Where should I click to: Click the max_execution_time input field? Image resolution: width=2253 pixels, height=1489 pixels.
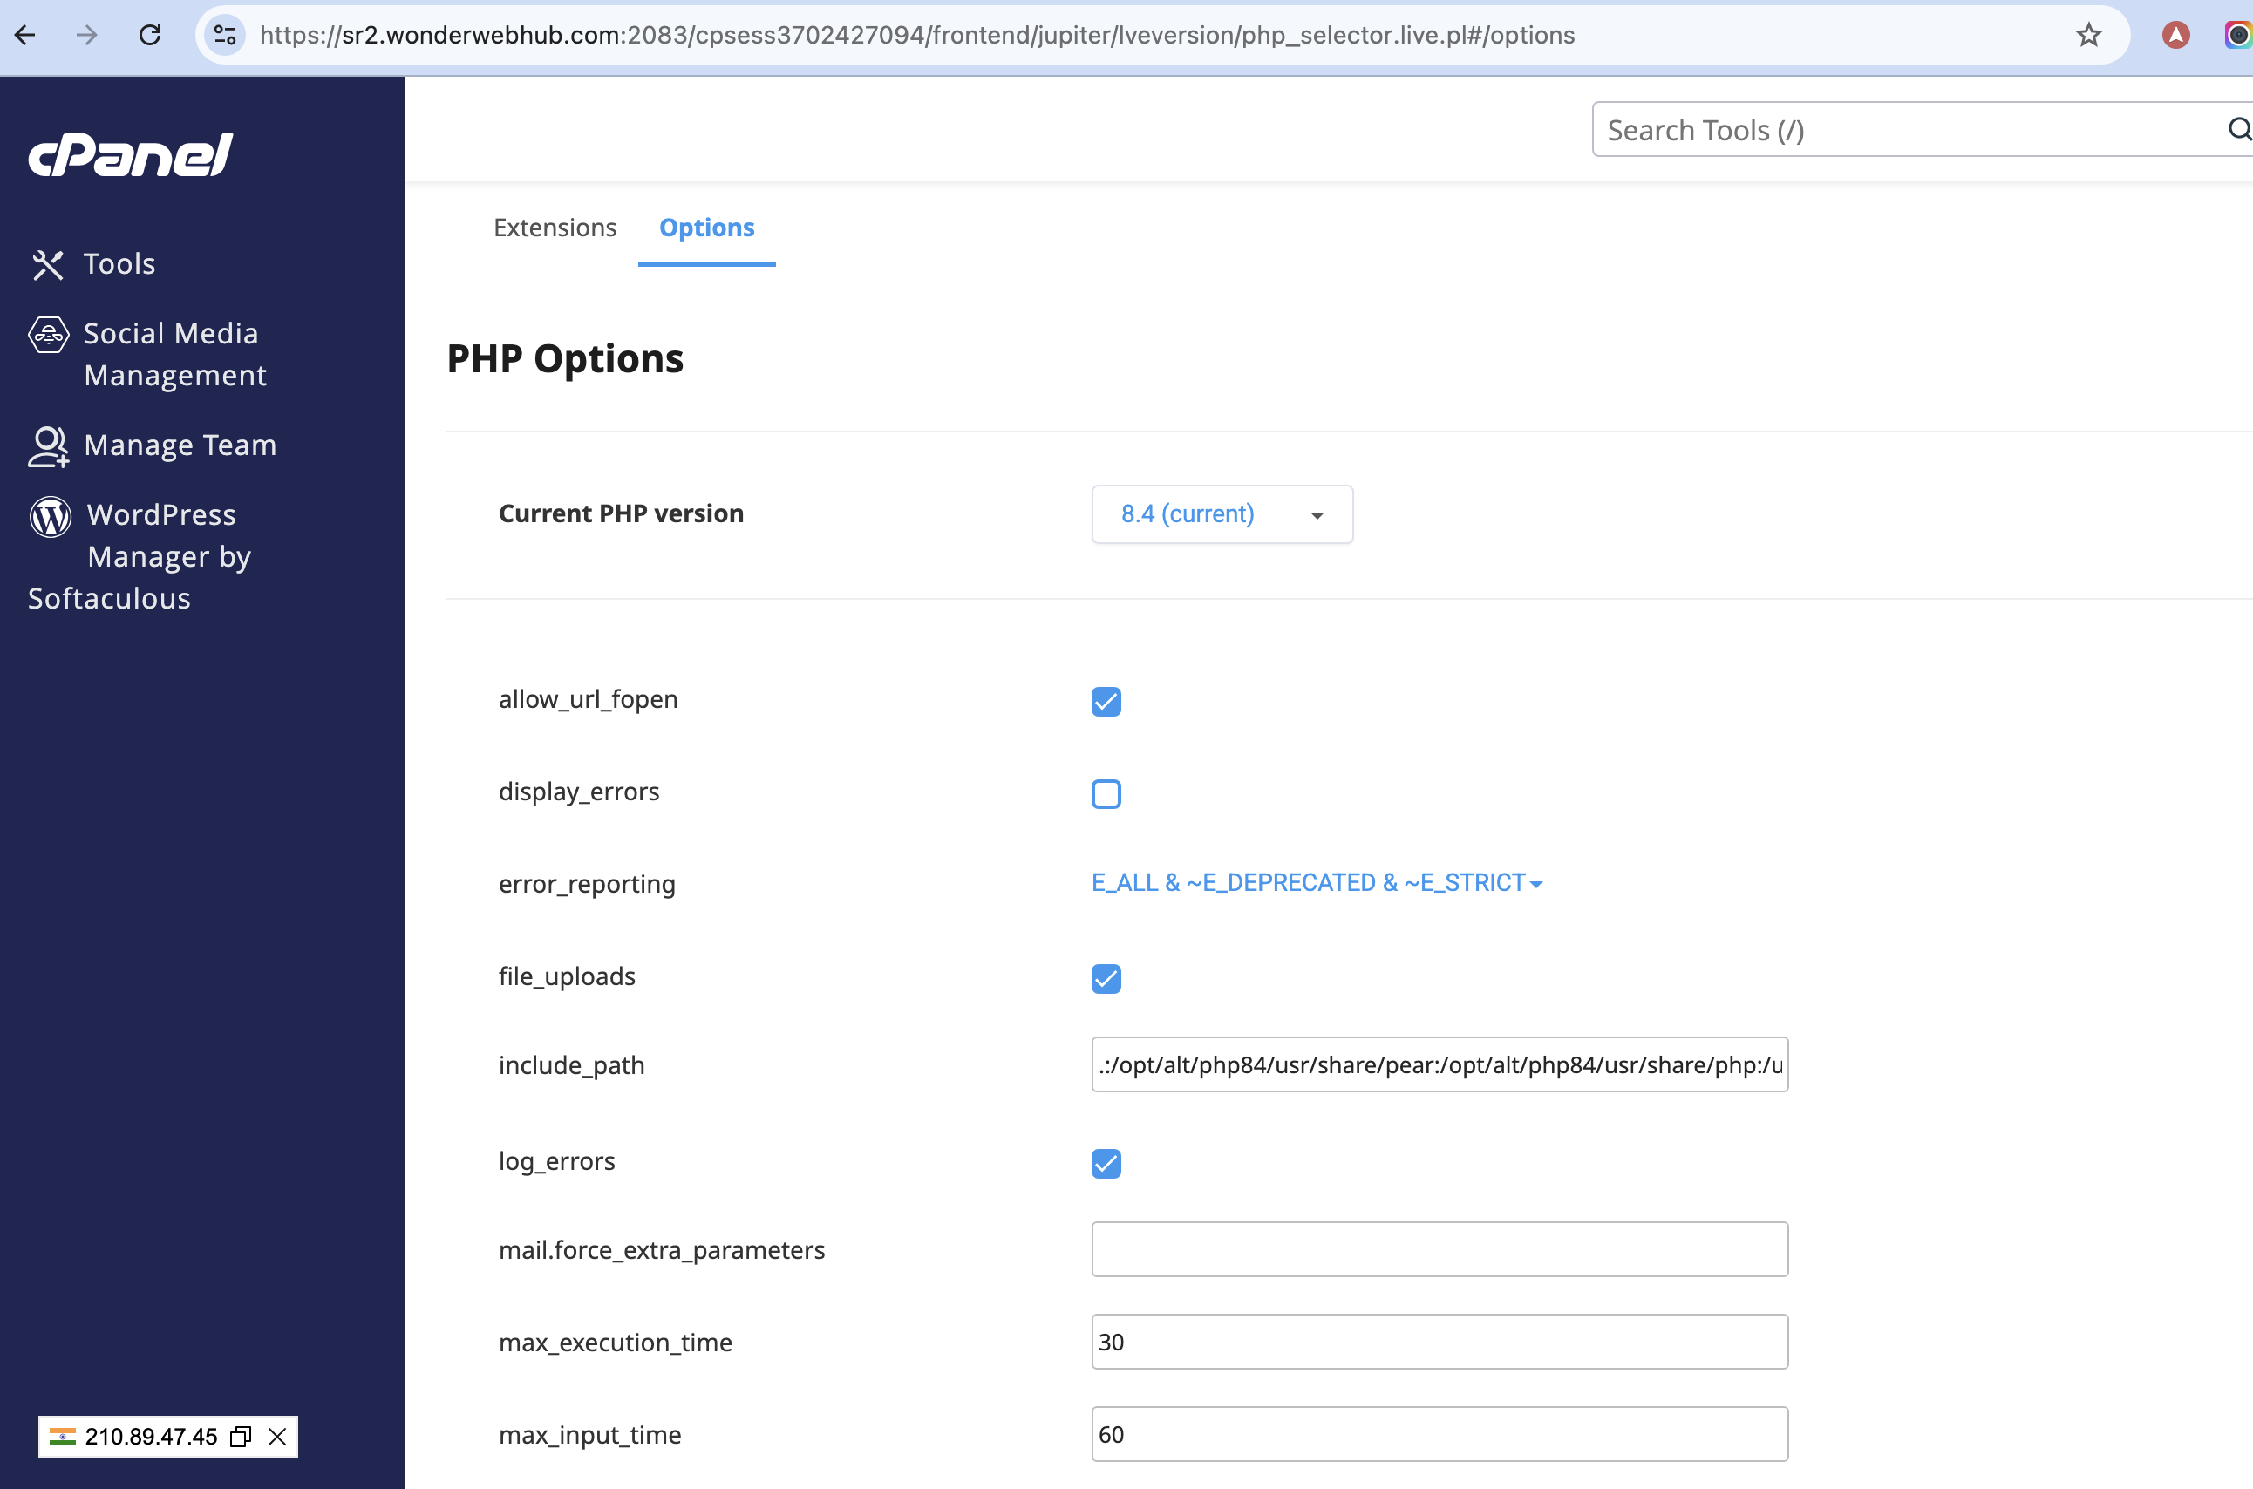tap(1439, 1342)
